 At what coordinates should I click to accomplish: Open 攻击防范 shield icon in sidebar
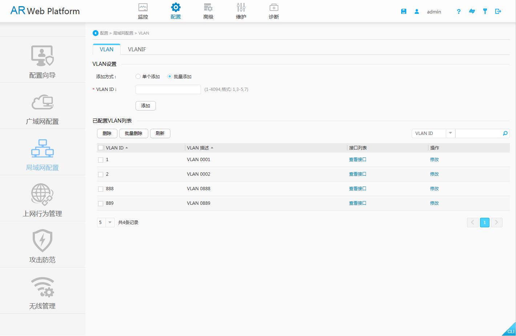43,241
